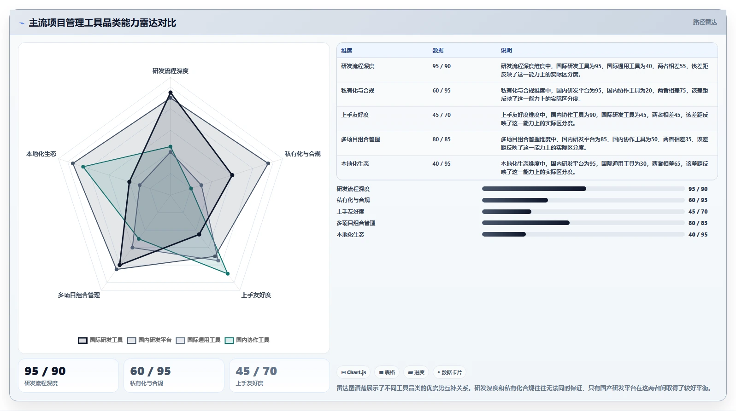
Task: Click the 数据 column header
Action: [x=438, y=51]
